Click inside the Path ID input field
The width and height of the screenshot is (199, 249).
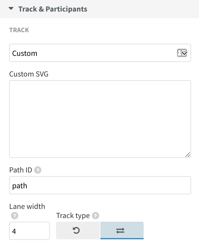(x=100, y=185)
